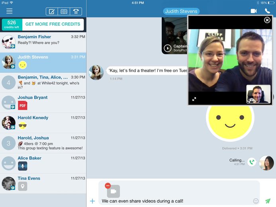Tap the caller avatar beside Calling
Viewport: 276px width, 207px height.
(266, 163)
